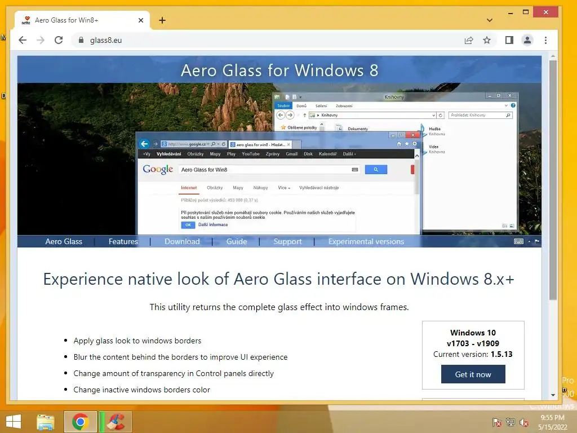The image size is (577, 433).
Task: Go back using Chrome back arrow
Action: [23, 40]
